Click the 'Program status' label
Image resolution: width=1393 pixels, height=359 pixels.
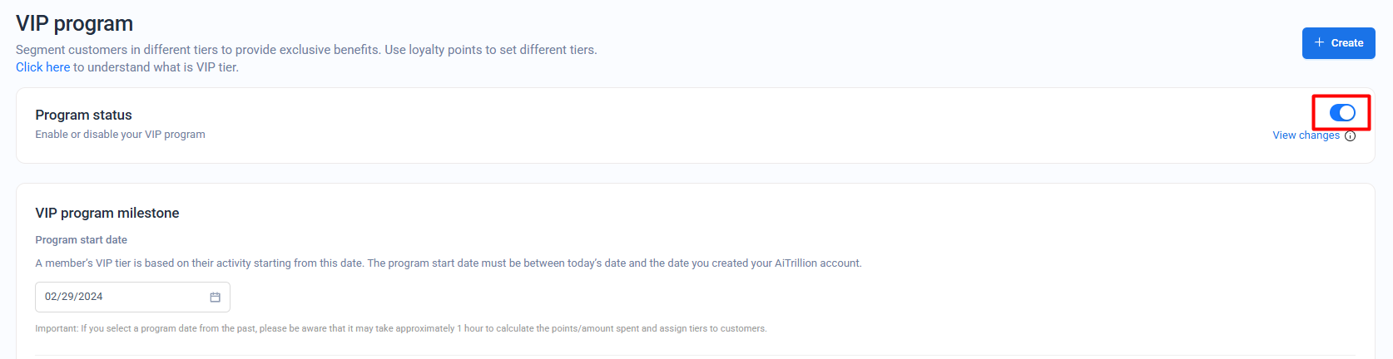click(83, 115)
